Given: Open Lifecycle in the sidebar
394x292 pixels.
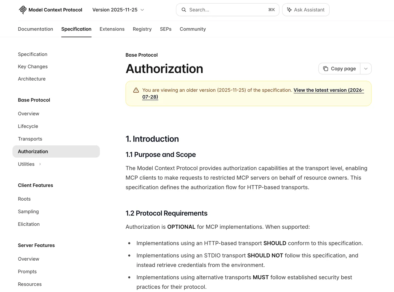Looking at the screenshot, I should tap(28, 126).
